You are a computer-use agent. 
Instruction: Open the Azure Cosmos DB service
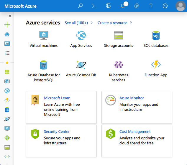pyautogui.click(x=81, y=65)
